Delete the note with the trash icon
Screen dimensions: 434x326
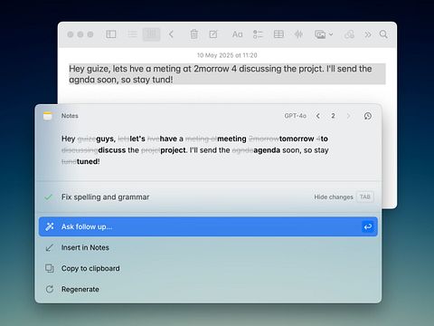pos(194,34)
